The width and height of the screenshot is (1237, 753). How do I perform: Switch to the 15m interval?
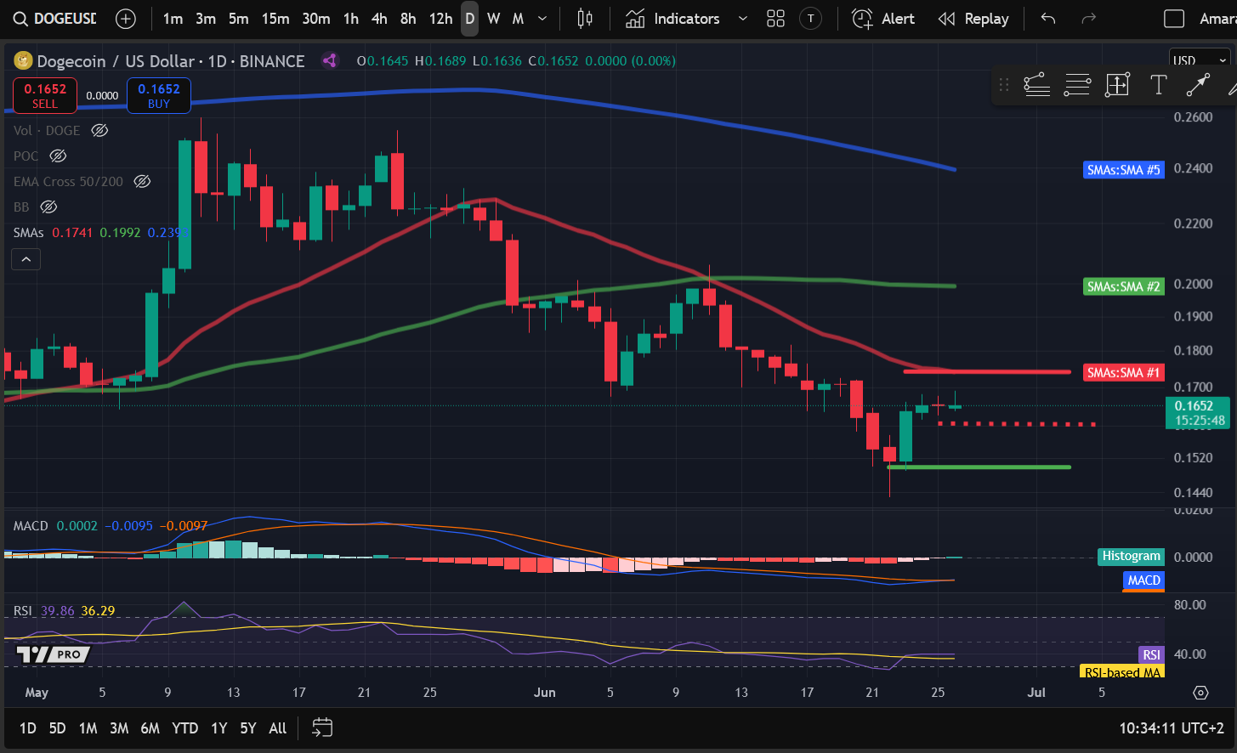[x=275, y=19]
